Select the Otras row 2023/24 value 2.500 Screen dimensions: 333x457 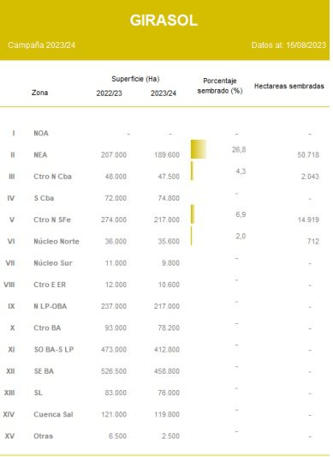[170, 436]
